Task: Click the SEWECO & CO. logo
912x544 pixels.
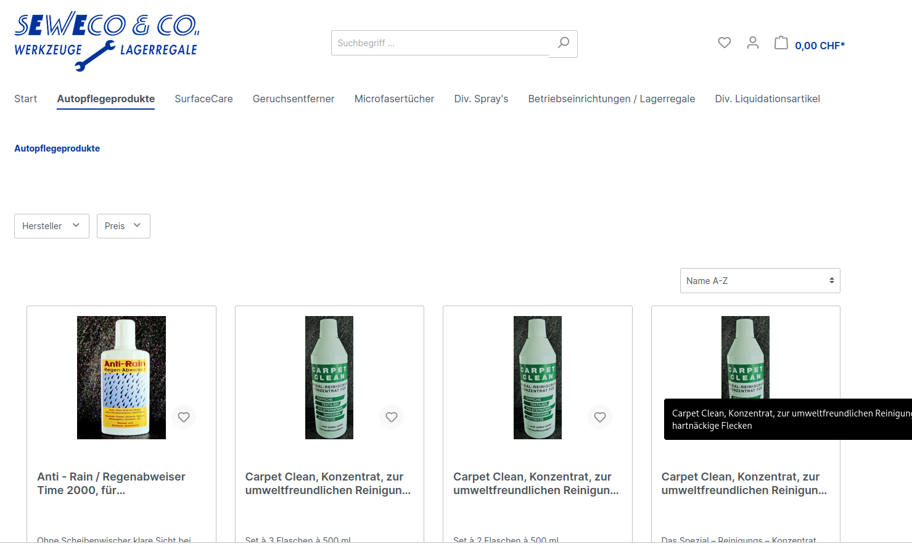Action: (x=107, y=41)
